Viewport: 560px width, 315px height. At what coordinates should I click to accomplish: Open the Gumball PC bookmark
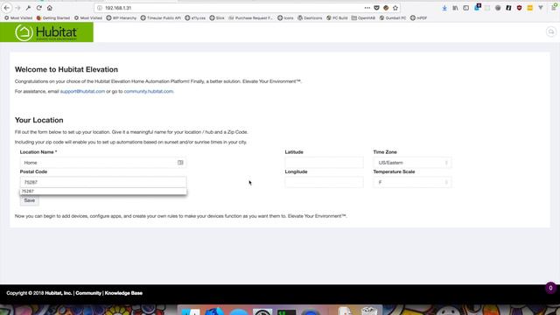[393, 17]
